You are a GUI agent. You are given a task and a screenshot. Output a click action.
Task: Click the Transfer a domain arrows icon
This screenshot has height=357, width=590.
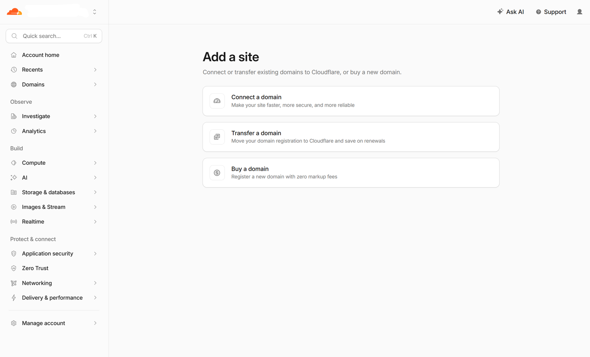point(217,137)
